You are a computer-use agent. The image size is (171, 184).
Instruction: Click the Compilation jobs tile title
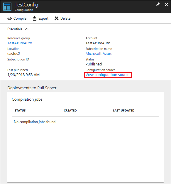(x=27, y=99)
